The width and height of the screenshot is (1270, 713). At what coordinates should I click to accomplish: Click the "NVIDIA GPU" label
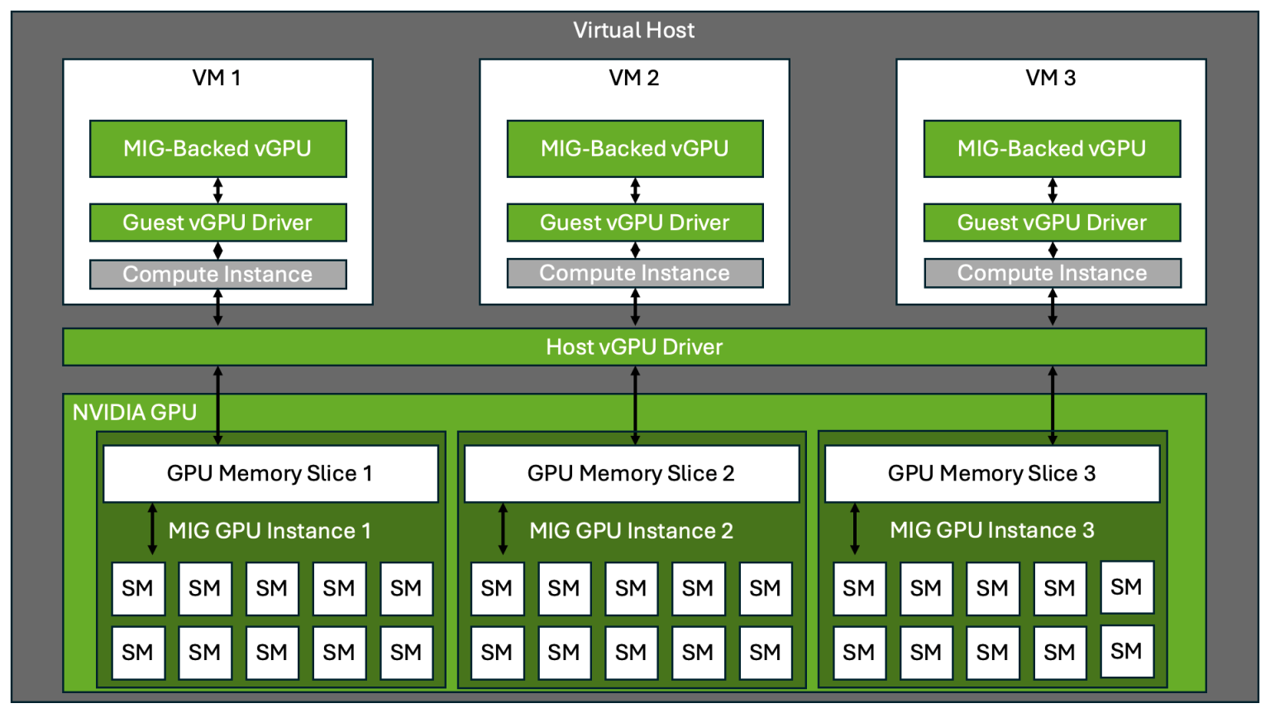(x=135, y=412)
